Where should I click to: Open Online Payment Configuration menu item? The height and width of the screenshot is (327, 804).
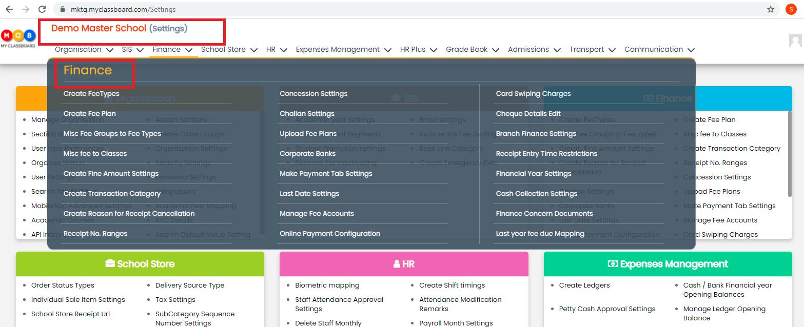[330, 234]
